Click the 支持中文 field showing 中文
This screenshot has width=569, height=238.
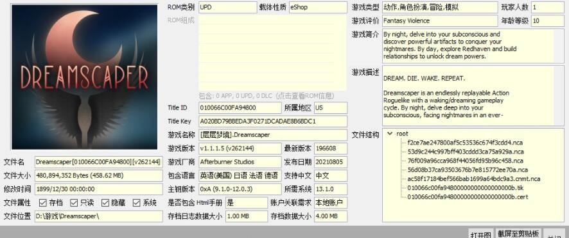coord(331,175)
